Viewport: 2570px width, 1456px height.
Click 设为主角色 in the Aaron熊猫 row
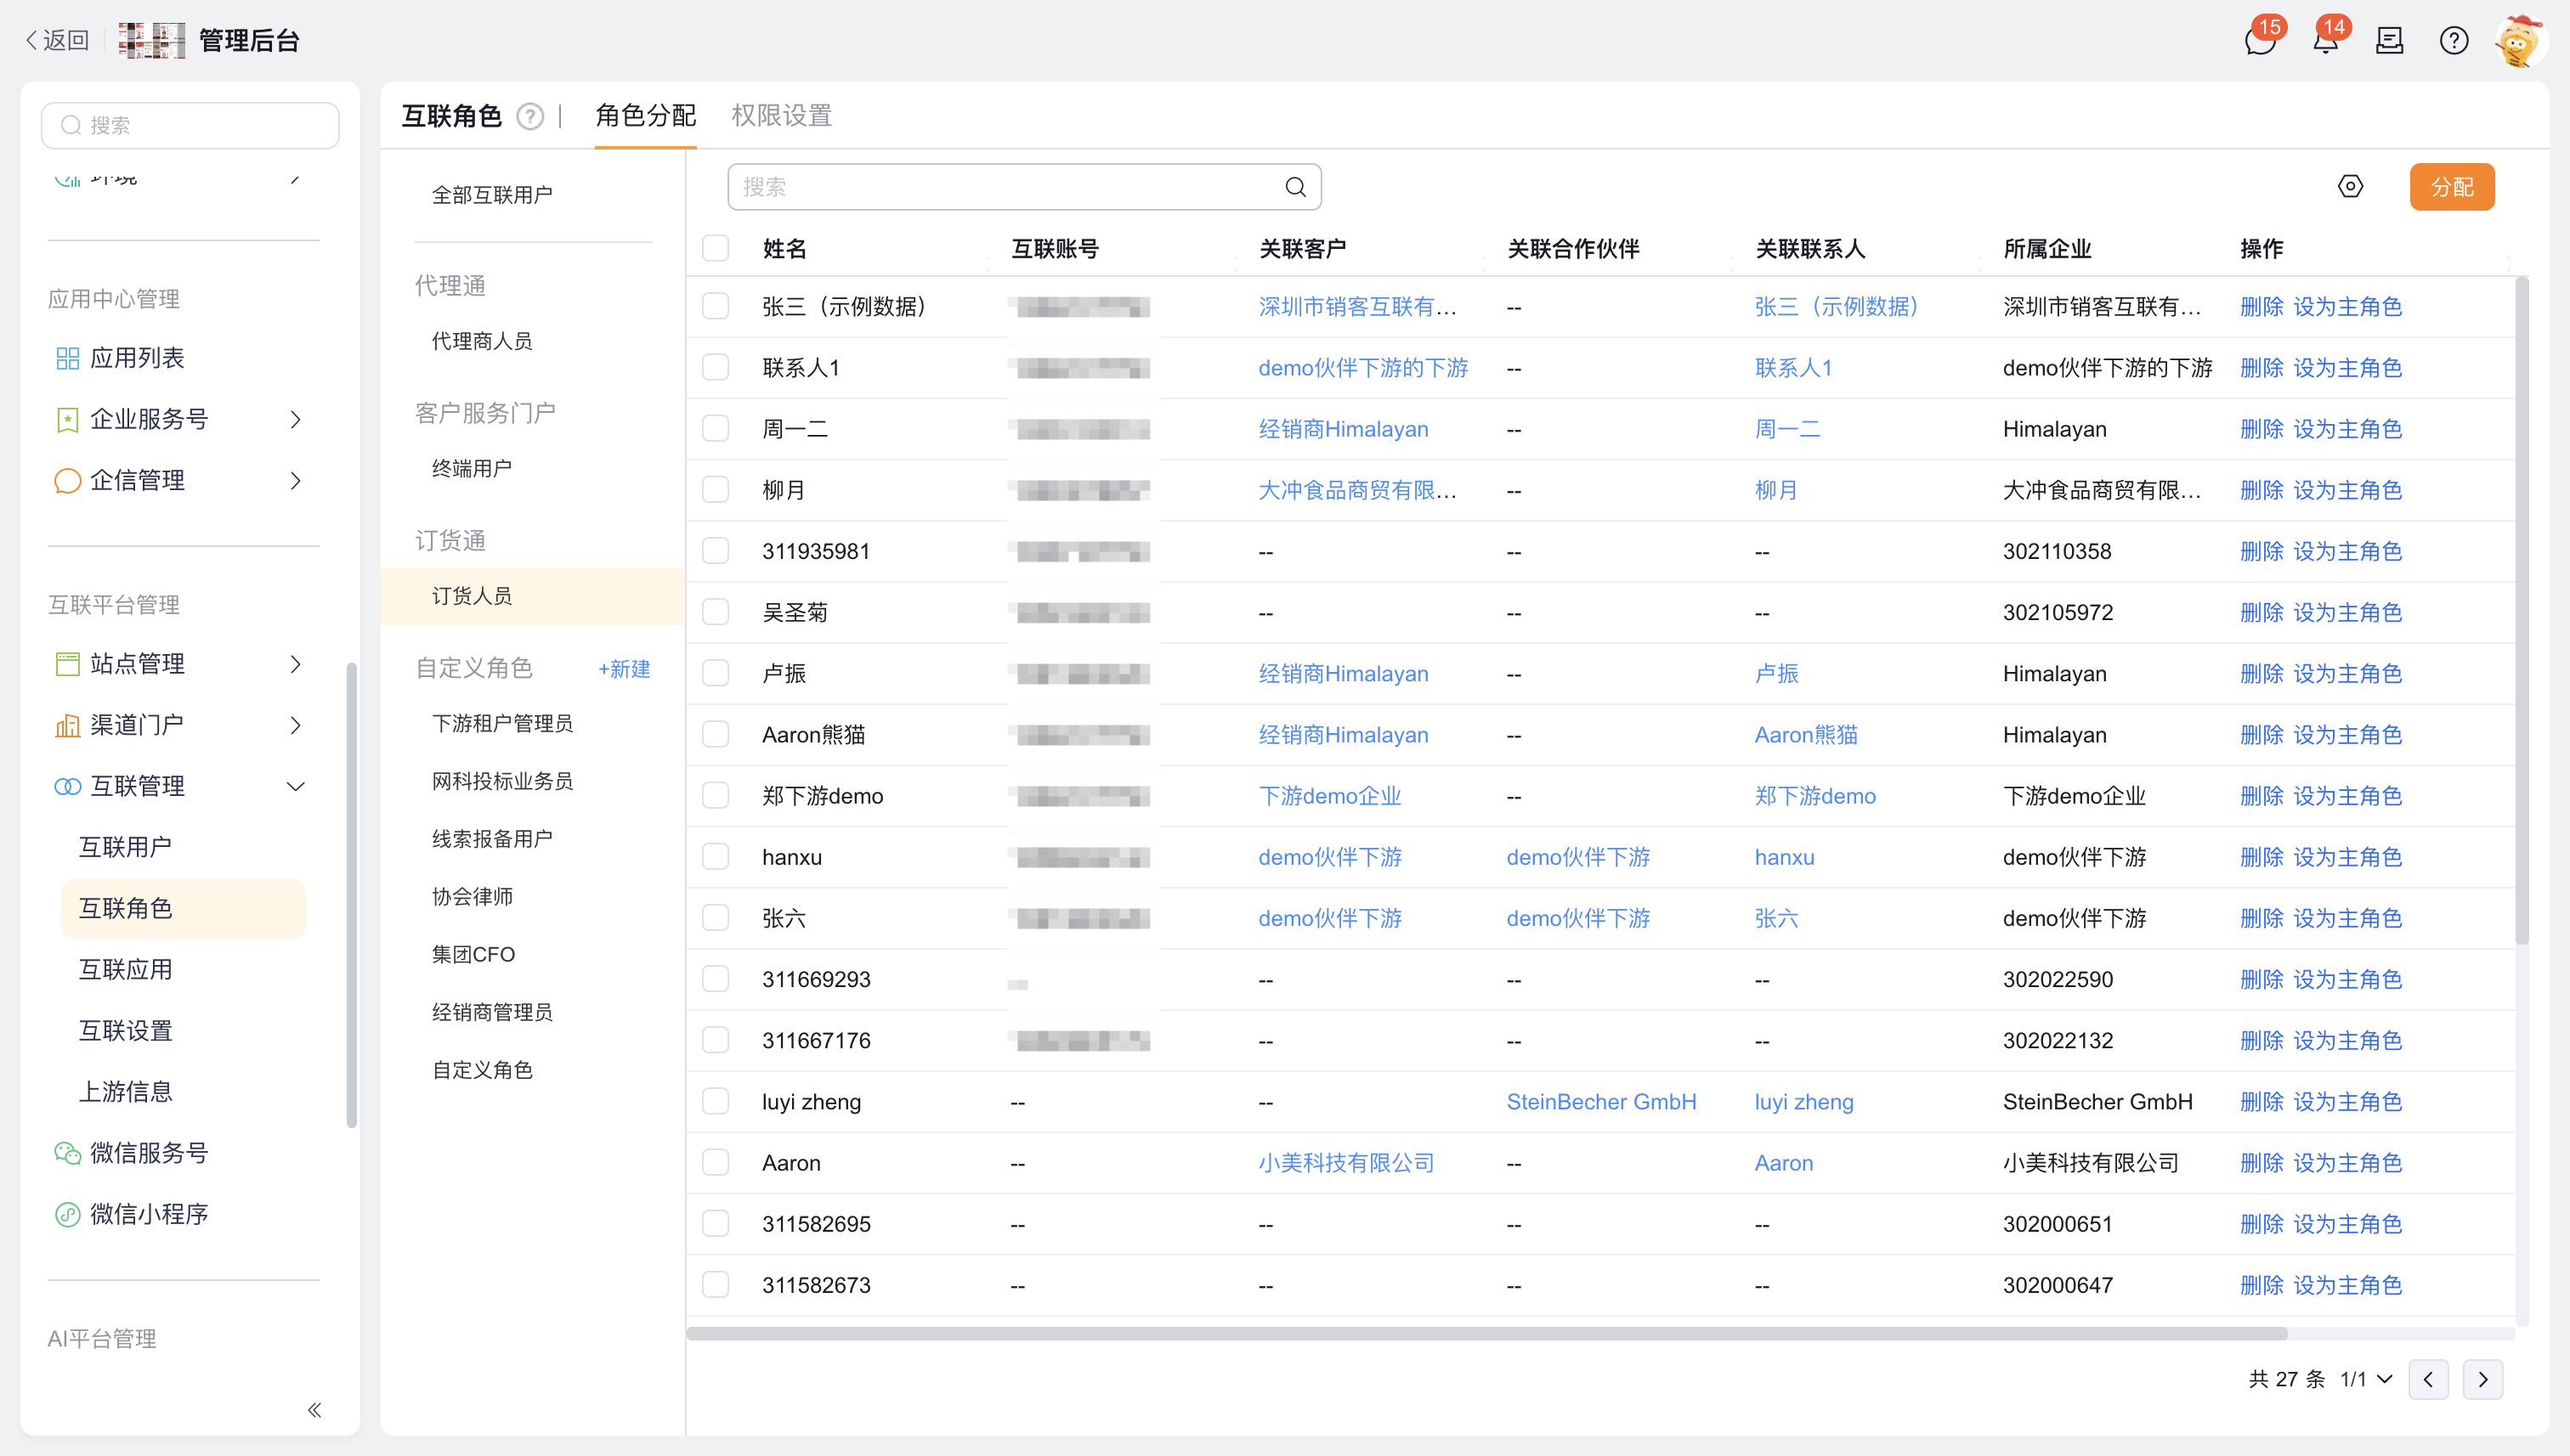[x=2347, y=735]
